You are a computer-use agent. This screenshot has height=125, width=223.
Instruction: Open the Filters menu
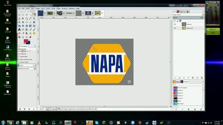(59, 8)
